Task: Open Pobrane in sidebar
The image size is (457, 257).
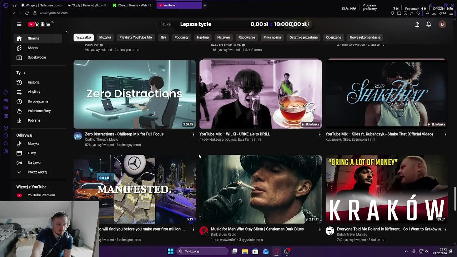Action: 38,121
